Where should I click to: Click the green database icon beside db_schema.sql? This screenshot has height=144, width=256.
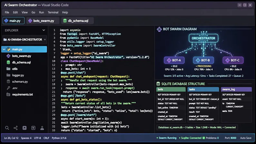tap(8, 62)
